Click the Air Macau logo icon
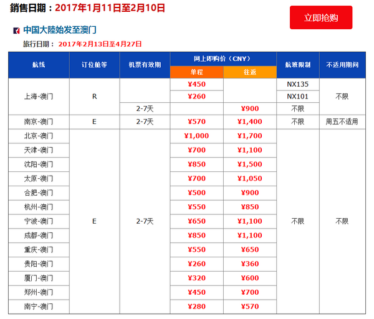 (16, 31)
